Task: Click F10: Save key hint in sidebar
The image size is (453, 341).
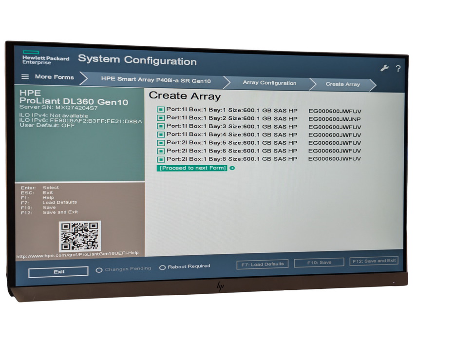Action: click(38, 208)
